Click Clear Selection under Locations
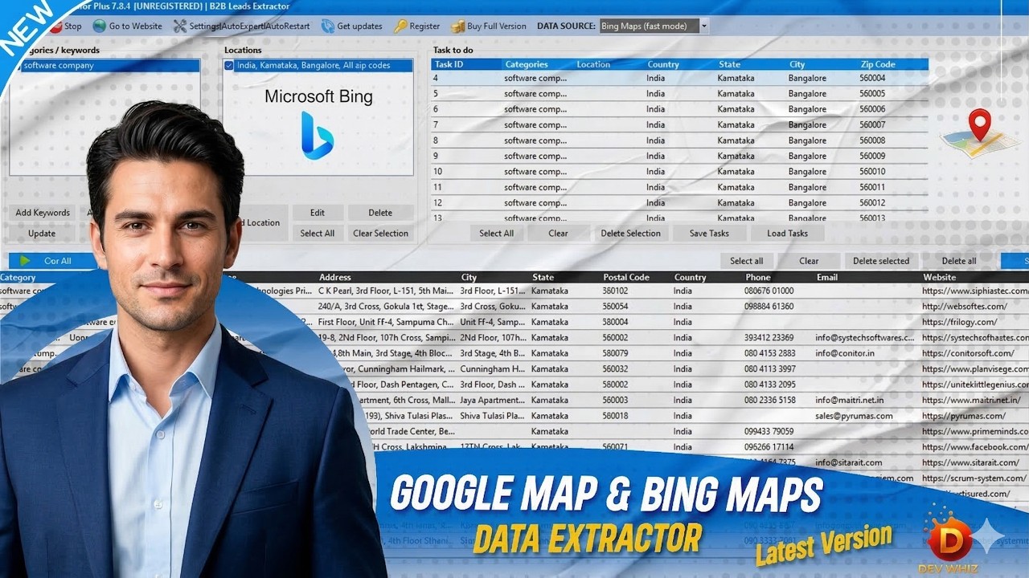Viewport: 1029px width, 578px height. coord(380,234)
